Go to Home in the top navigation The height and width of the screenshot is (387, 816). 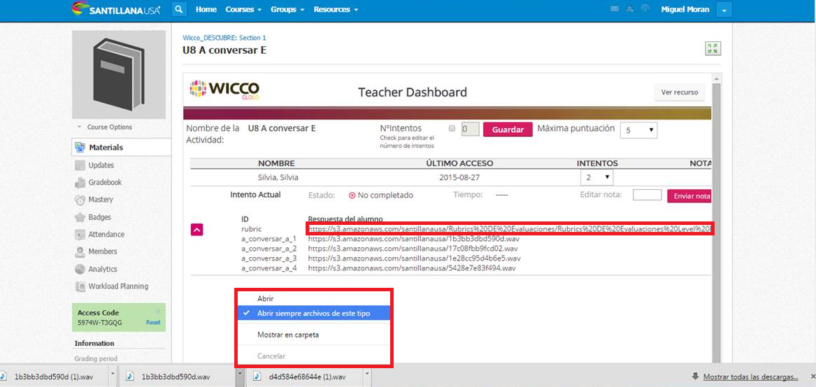pos(206,9)
